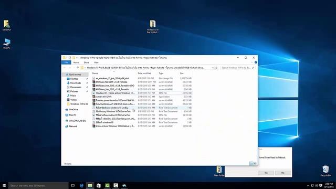This screenshot has height=189, width=336.
Task: Open Downloads in navigation pane
Action: 76,83
